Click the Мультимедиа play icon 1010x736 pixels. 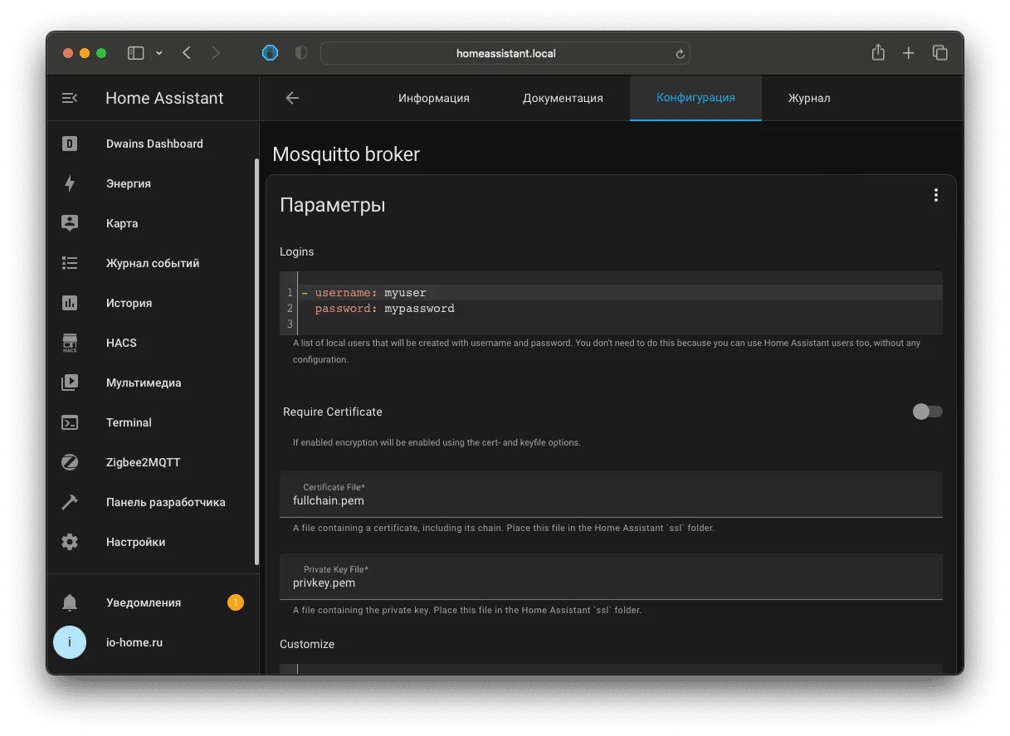pos(70,383)
